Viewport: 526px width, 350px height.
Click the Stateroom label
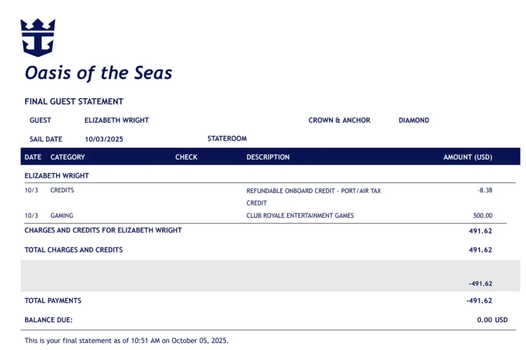227,138
